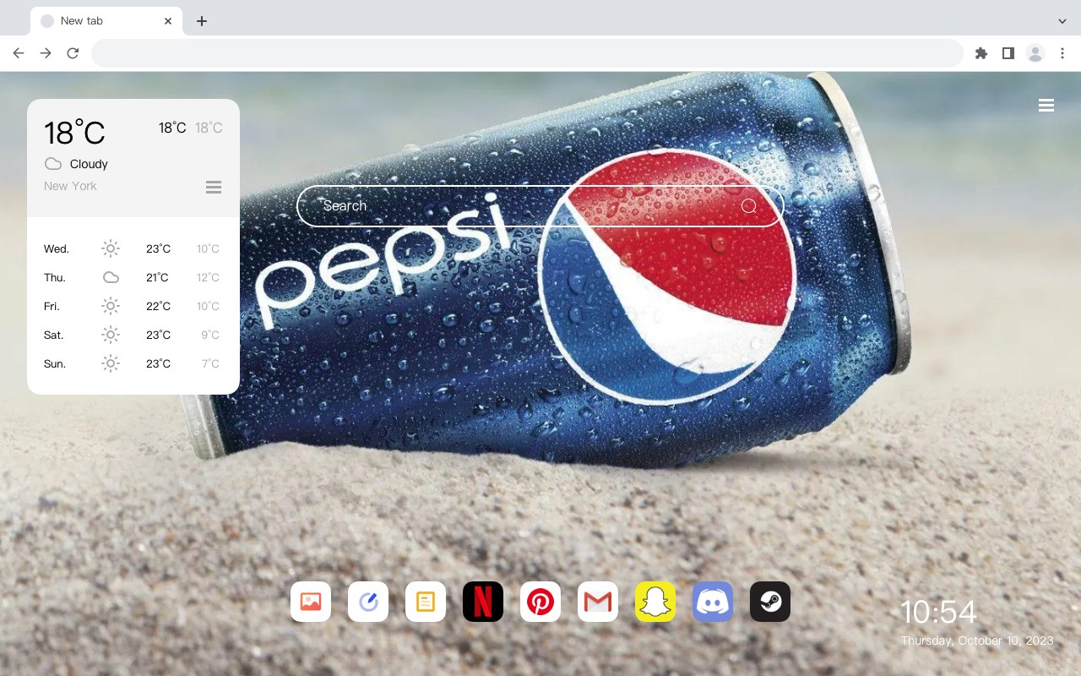This screenshot has width=1081, height=676.
Task: Click the New York location label
Action: pos(70,186)
